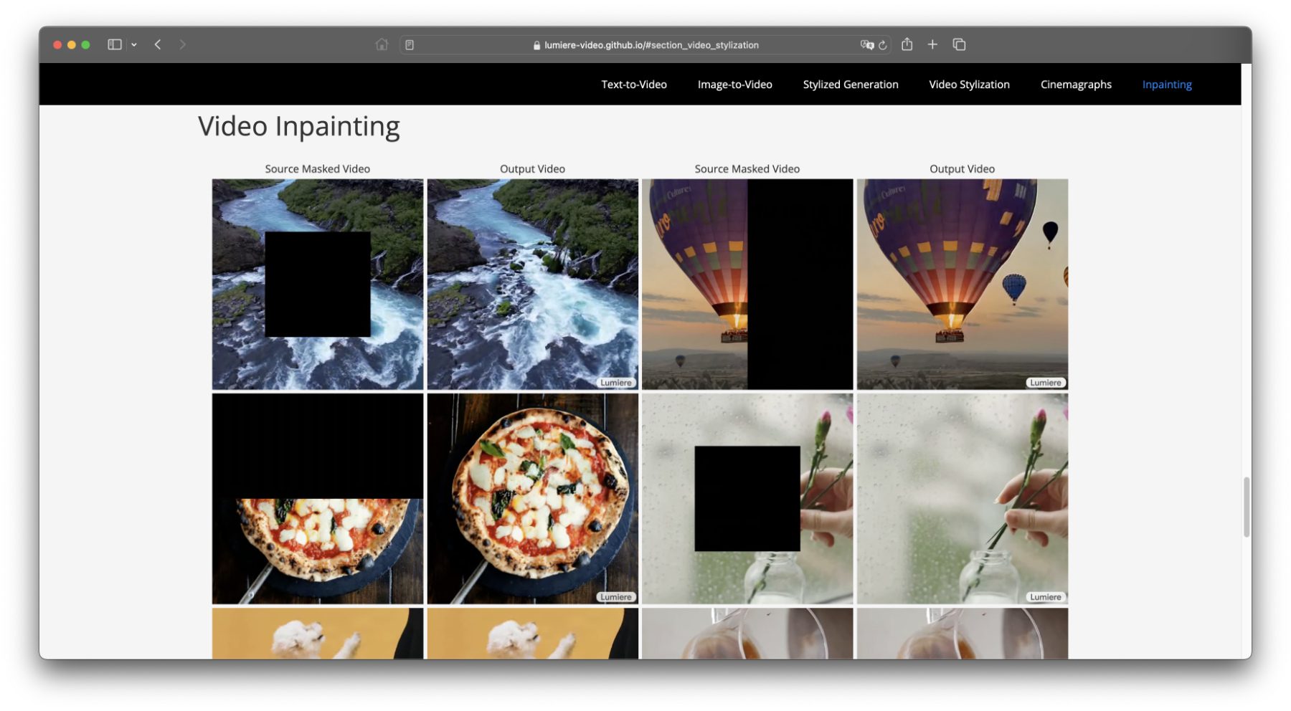
Task: Go to the Video Stylization section
Action: tap(969, 85)
